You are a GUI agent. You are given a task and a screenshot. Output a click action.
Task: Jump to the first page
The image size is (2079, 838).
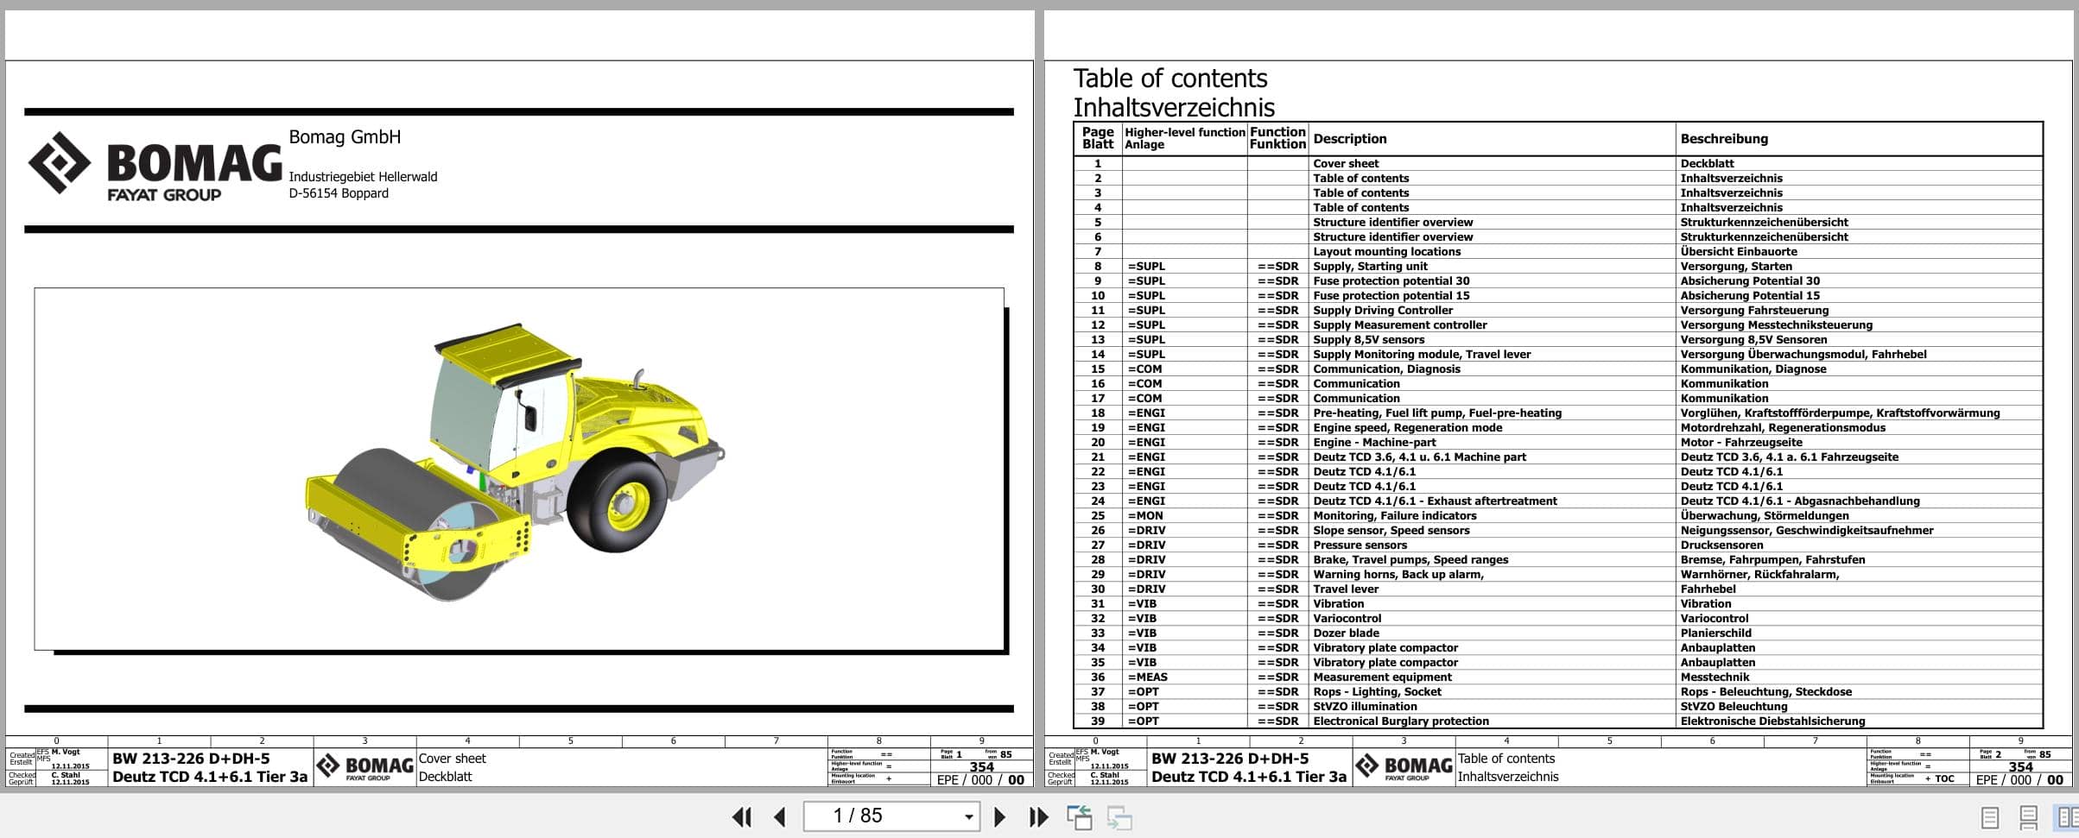(741, 816)
